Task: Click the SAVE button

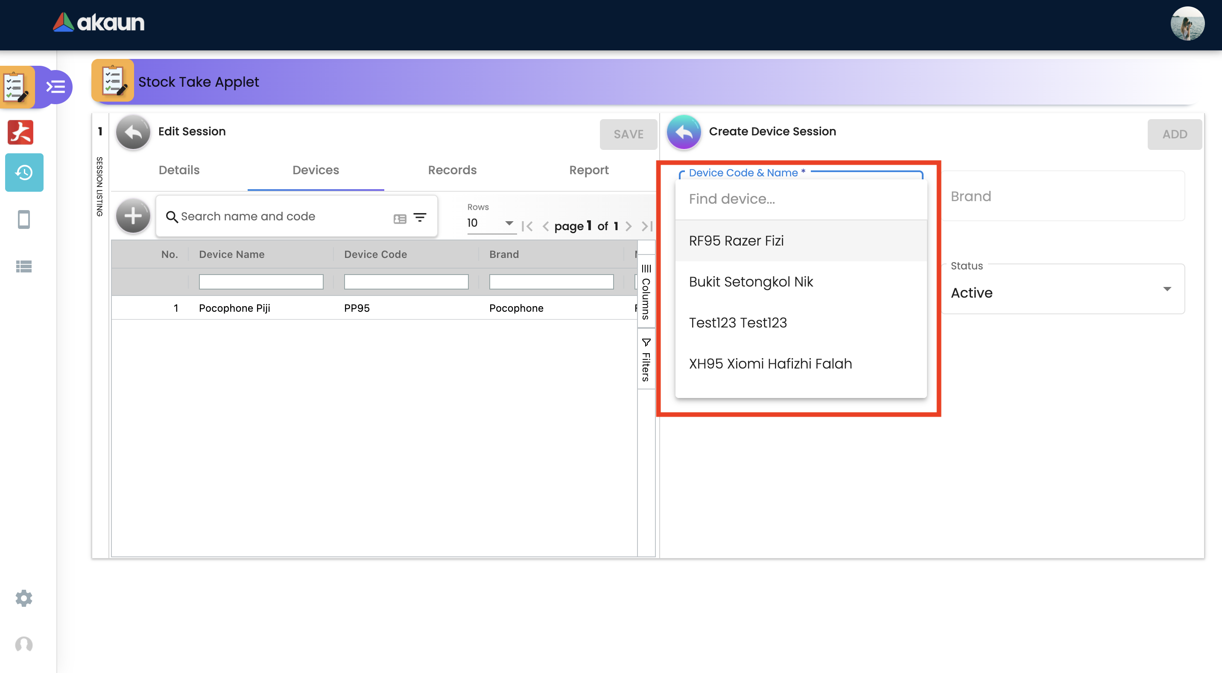Action: (628, 134)
